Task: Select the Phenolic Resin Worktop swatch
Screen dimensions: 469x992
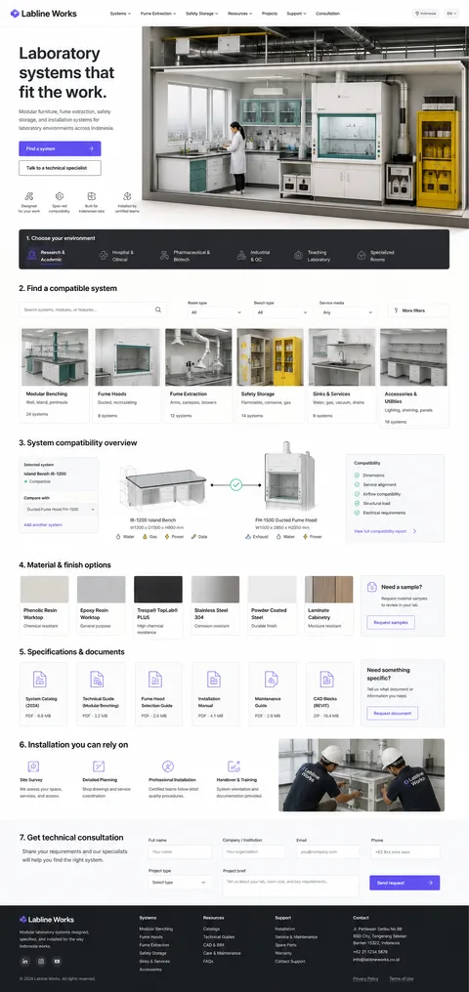Action: coord(44,589)
